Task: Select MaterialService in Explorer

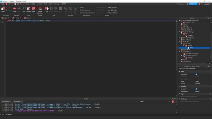Action: pos(187,28)
